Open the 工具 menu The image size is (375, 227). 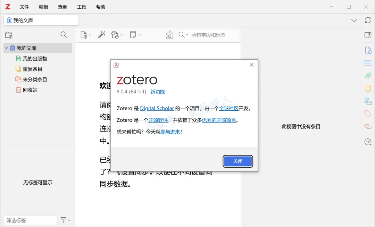(82, 7)
